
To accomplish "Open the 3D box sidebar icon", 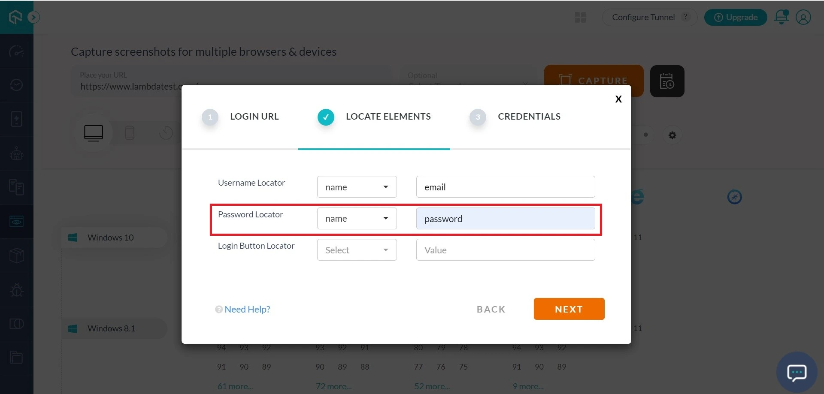I will point(16,256).
